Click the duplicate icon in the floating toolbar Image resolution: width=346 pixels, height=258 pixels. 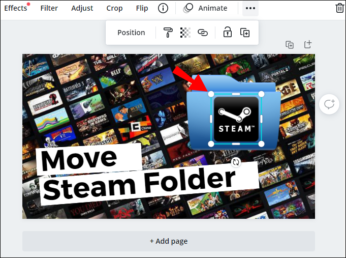[245, 33]
